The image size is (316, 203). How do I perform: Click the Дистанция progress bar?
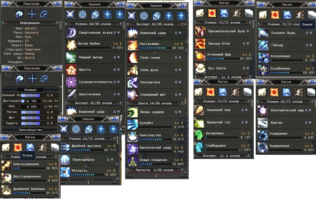click(31, 101)
